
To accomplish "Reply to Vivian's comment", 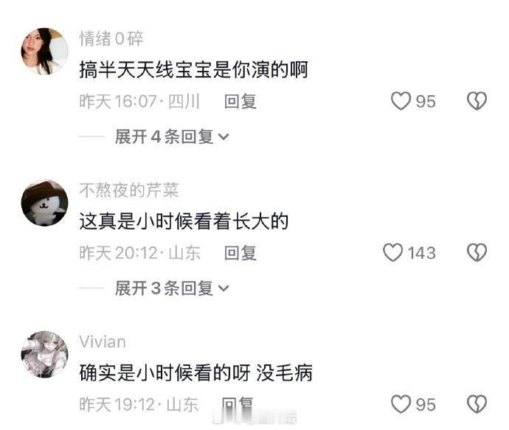I will coord(237,404).
